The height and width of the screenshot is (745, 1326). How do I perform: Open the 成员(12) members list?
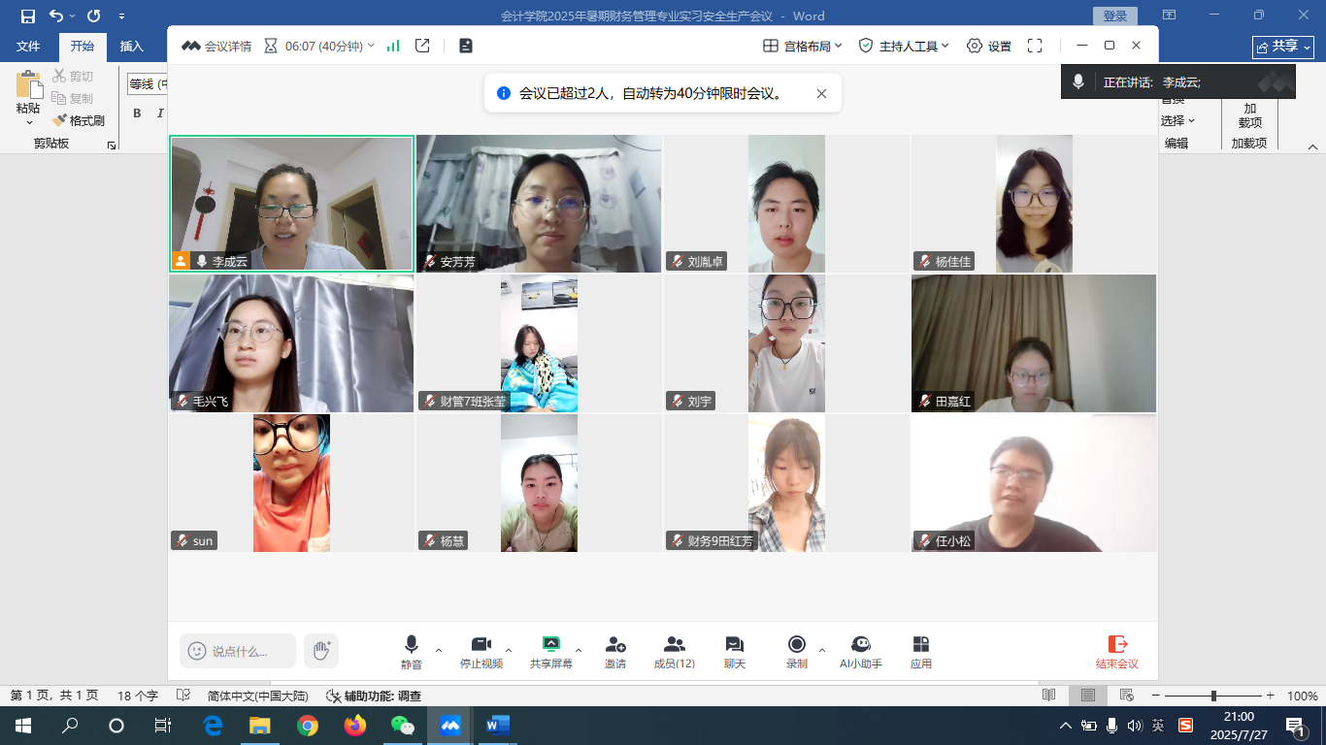point(674,646)
